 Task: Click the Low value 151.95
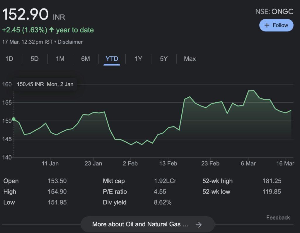click(57, 202)
